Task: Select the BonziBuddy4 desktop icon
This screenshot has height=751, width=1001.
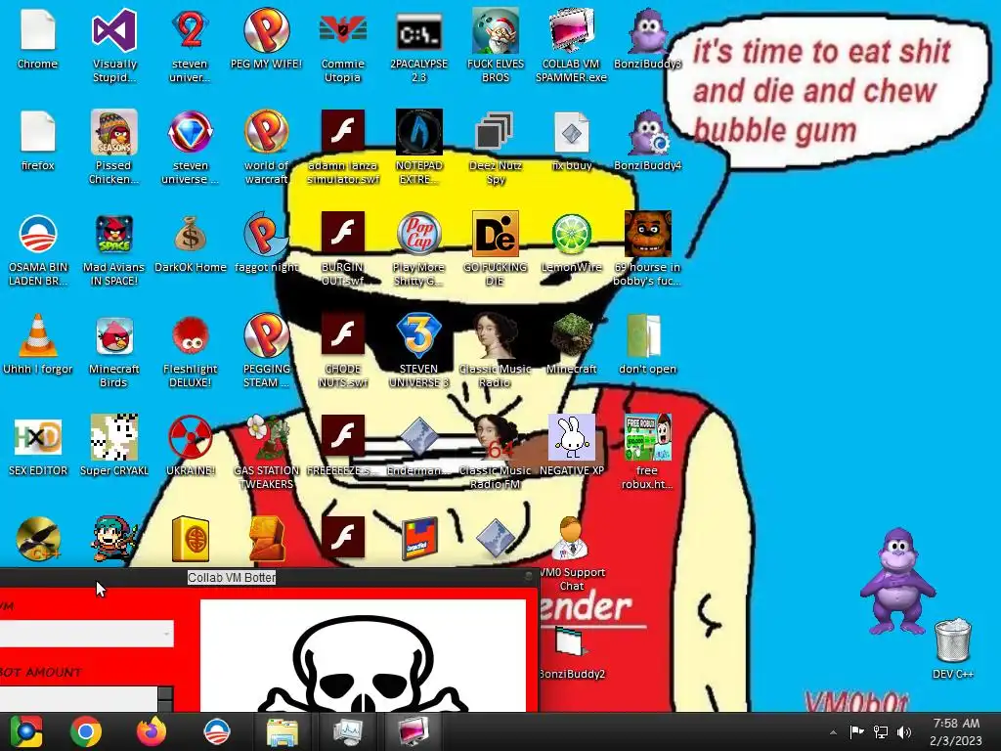Action: click(x=647, y=141)
